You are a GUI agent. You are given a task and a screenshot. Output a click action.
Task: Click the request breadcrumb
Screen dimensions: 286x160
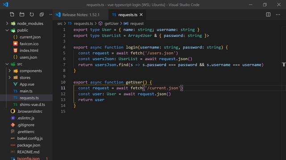pos(137,24)
